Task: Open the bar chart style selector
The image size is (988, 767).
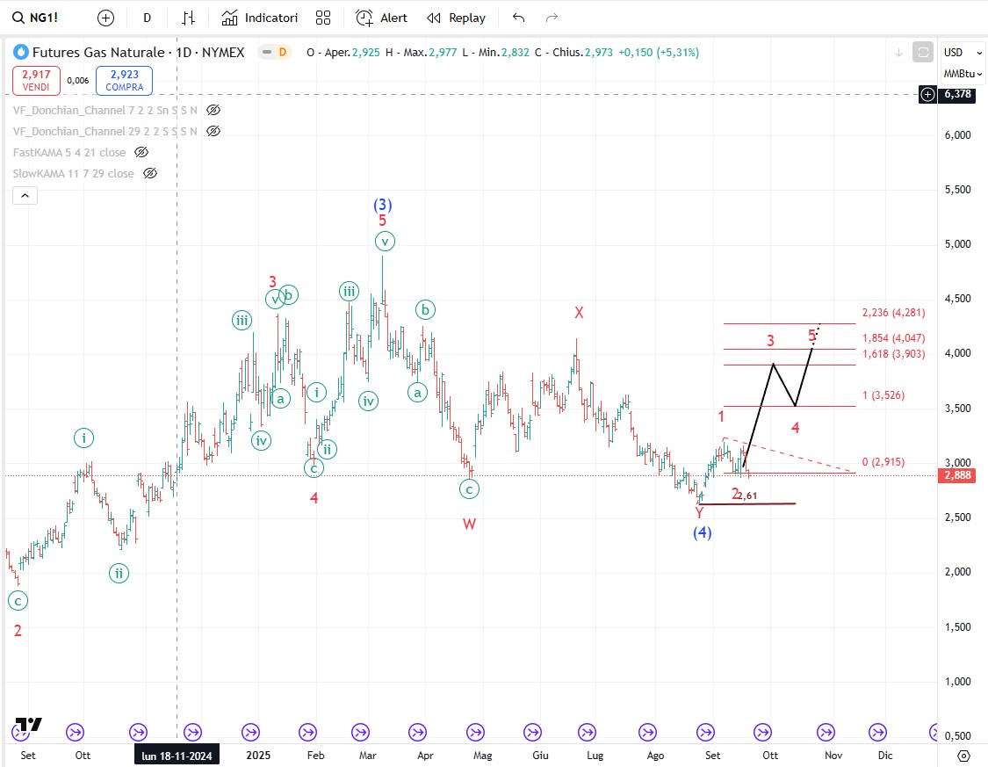Action: [188, 18]
